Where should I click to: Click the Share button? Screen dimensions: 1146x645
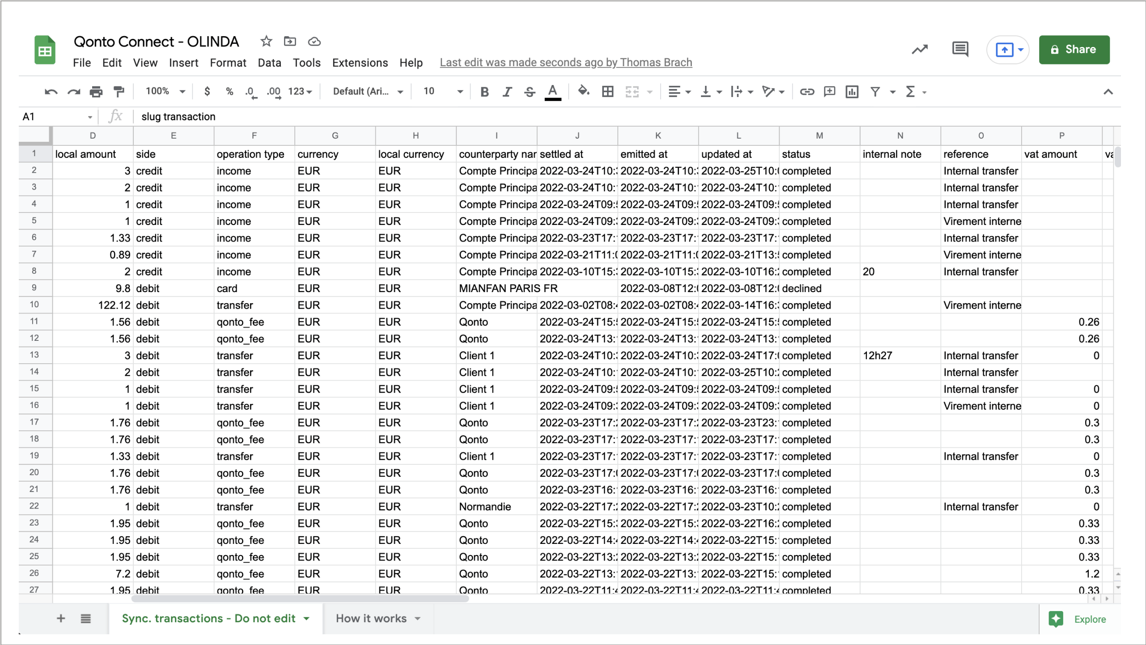click(1074, 49)
